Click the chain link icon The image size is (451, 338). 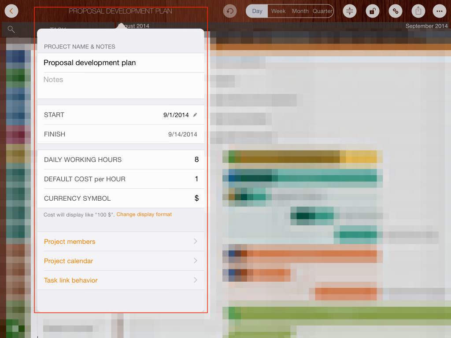396,11
